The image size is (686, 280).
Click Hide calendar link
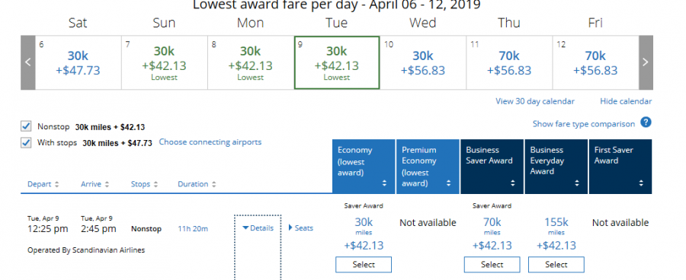click(626, 101)
